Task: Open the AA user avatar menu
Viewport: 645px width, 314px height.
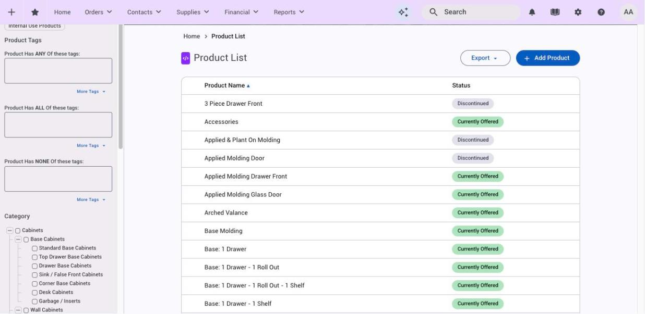Action: pyautogui.click(x=628, y=12)
